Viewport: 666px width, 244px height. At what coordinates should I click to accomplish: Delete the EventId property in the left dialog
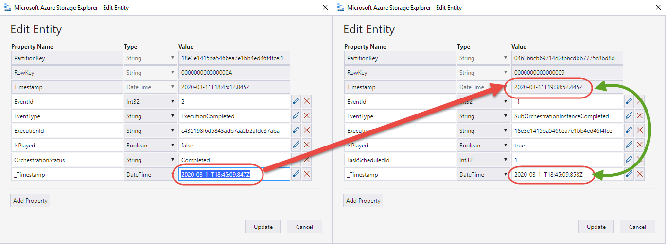click(307, 101)
